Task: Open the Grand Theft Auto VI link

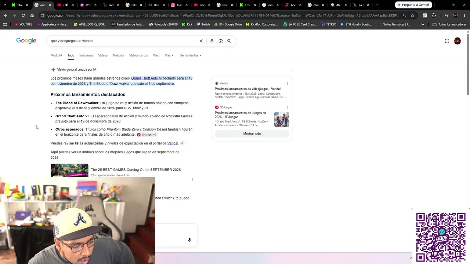Action: [147, 78]
